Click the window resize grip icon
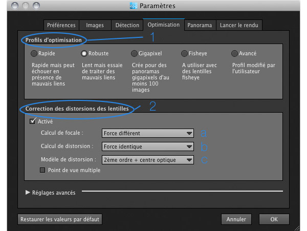The image size is (307, 231). [297, 228]
